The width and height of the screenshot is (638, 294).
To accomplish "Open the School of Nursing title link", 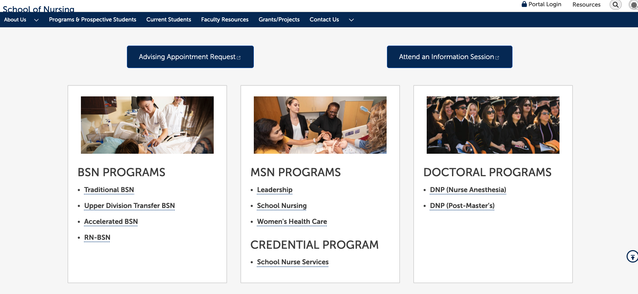I will (x=39, y=9).
